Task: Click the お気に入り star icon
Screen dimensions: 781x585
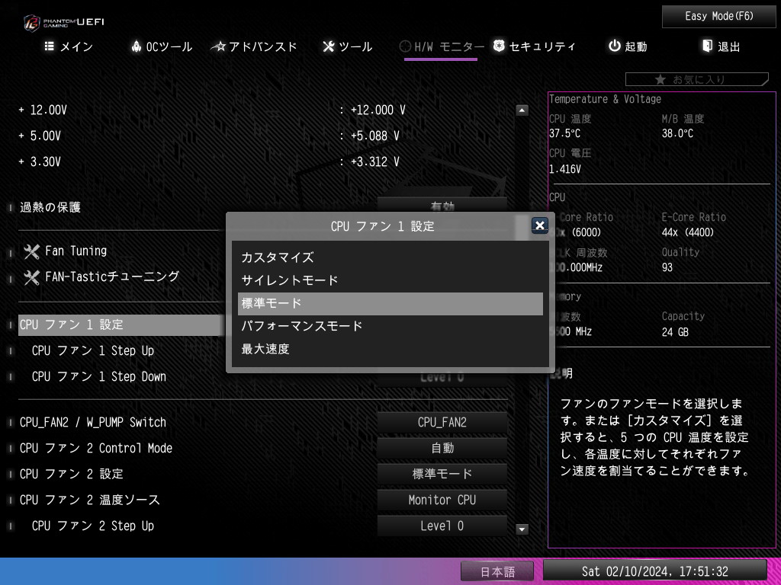Action: (660, 79)
